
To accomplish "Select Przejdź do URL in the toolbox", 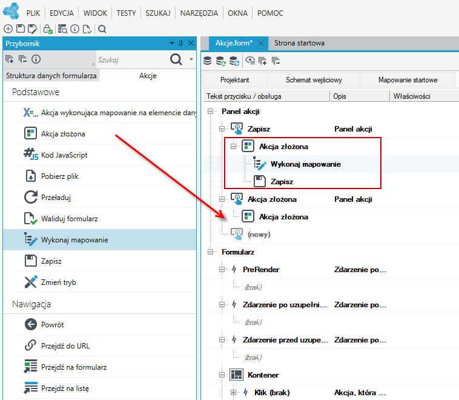I will [106, 346].
